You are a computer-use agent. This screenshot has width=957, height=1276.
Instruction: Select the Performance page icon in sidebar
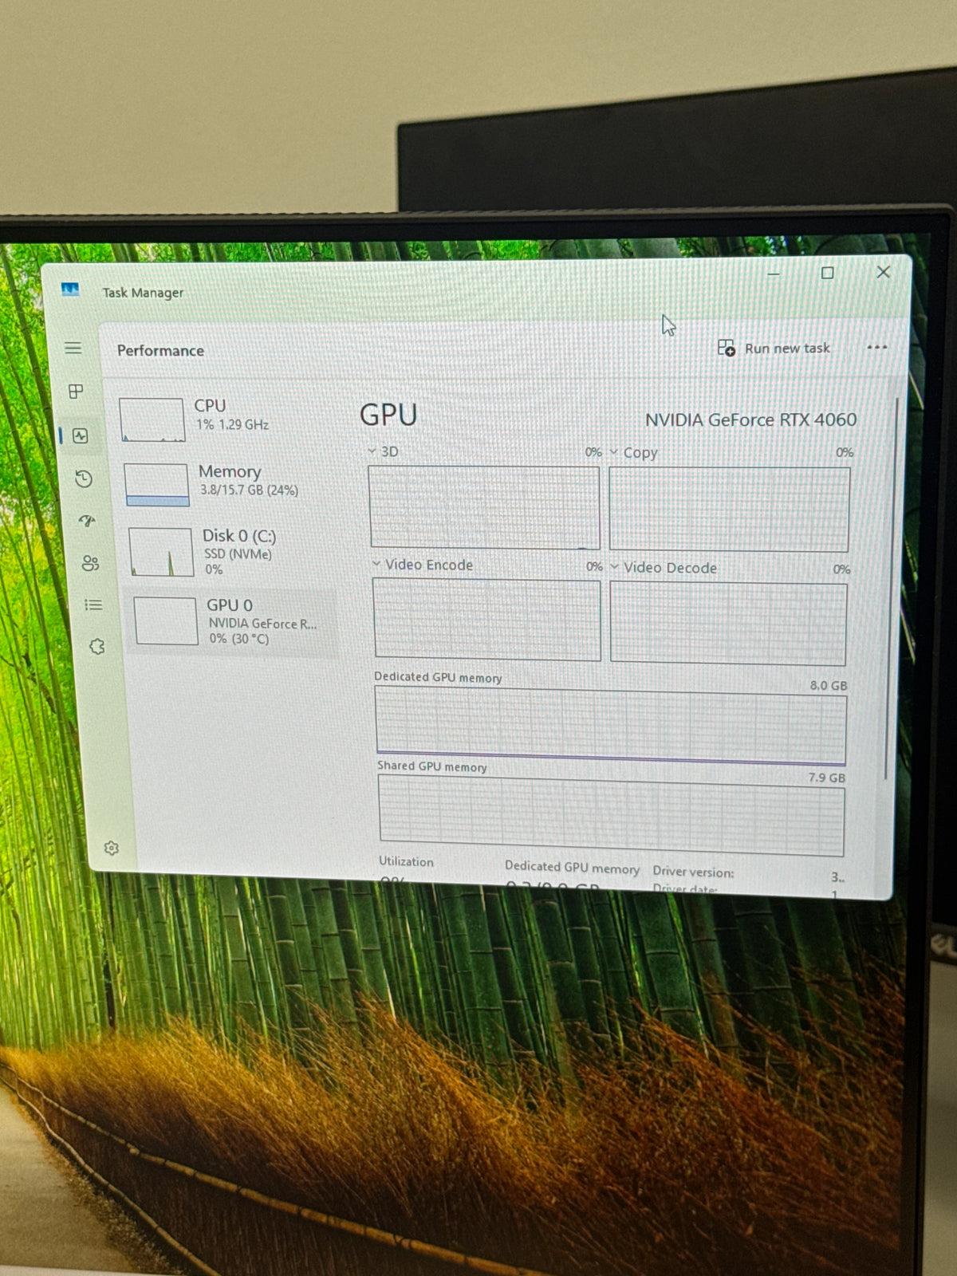pos(80,435)
